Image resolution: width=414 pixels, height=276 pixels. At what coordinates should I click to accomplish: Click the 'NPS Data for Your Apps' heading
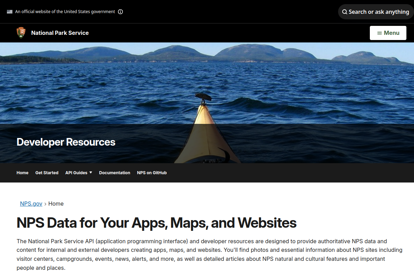[x=157, y=223]
